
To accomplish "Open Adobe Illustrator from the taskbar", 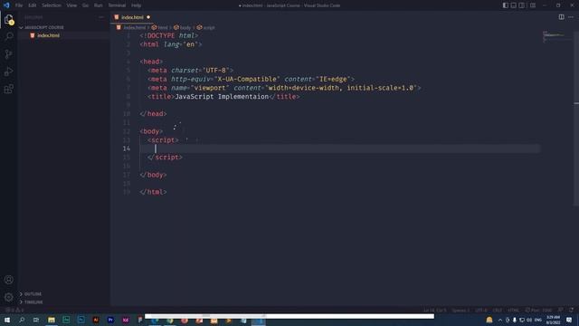I will 96,320.
